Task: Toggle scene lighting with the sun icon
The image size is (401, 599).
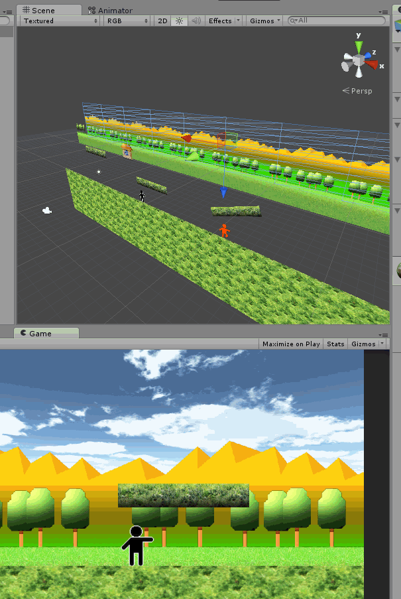Action: [x=179, y=21]
